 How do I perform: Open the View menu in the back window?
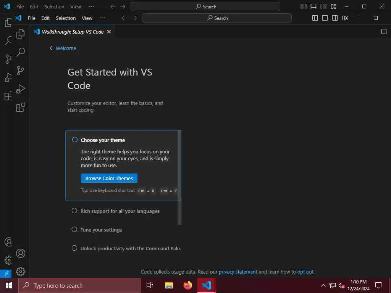click(x=76, y=7)
